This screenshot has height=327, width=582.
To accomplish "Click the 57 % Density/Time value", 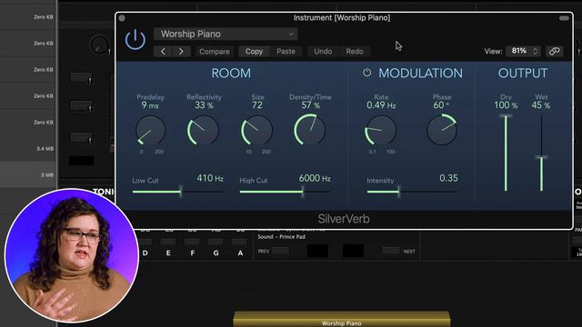I will pos(310,105).
